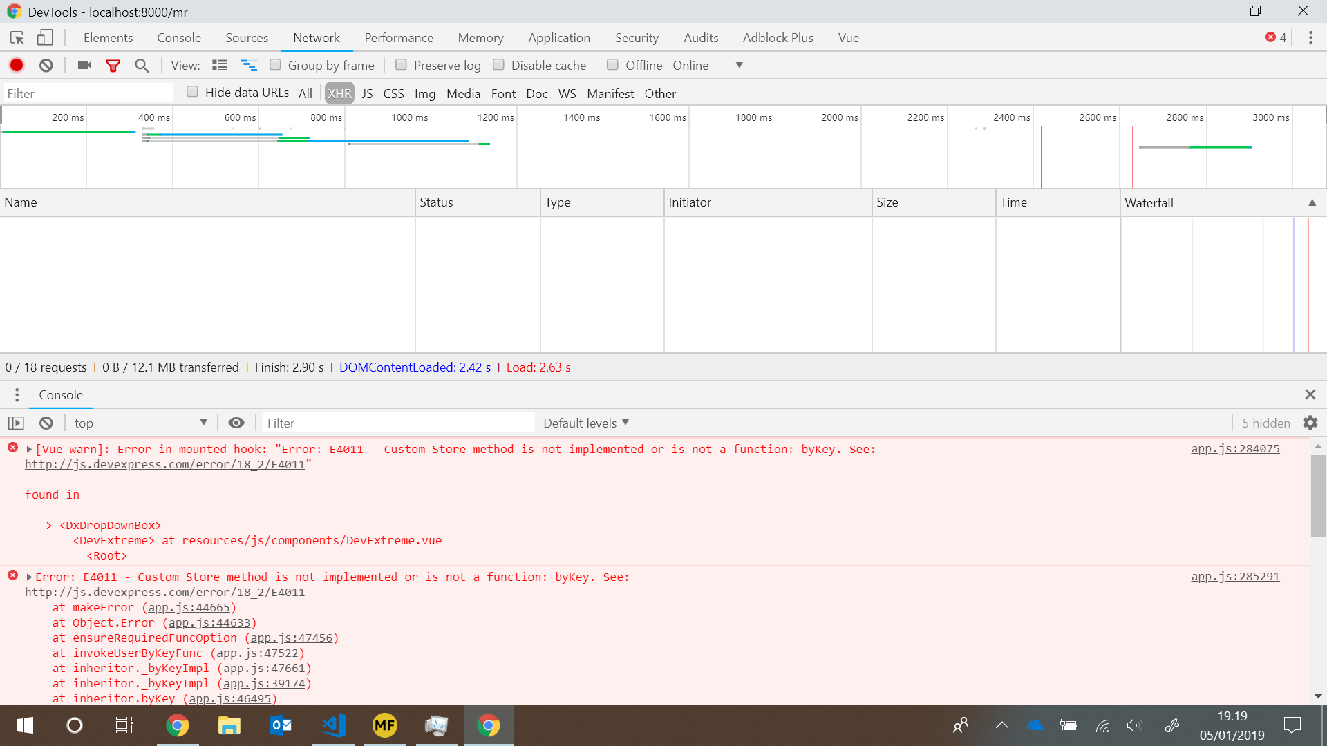Click the network request Filter input field
This screenshot has width=1327, height=746.
click(x=88, y=93)
